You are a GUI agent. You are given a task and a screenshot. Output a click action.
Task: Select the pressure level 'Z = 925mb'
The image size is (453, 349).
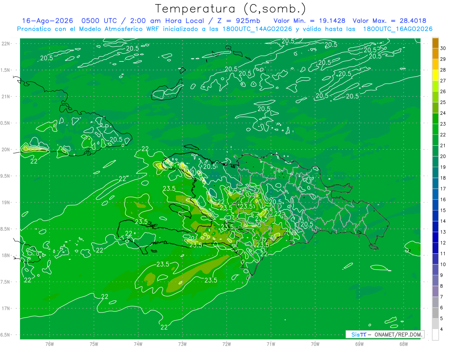[x=238, y=21]
